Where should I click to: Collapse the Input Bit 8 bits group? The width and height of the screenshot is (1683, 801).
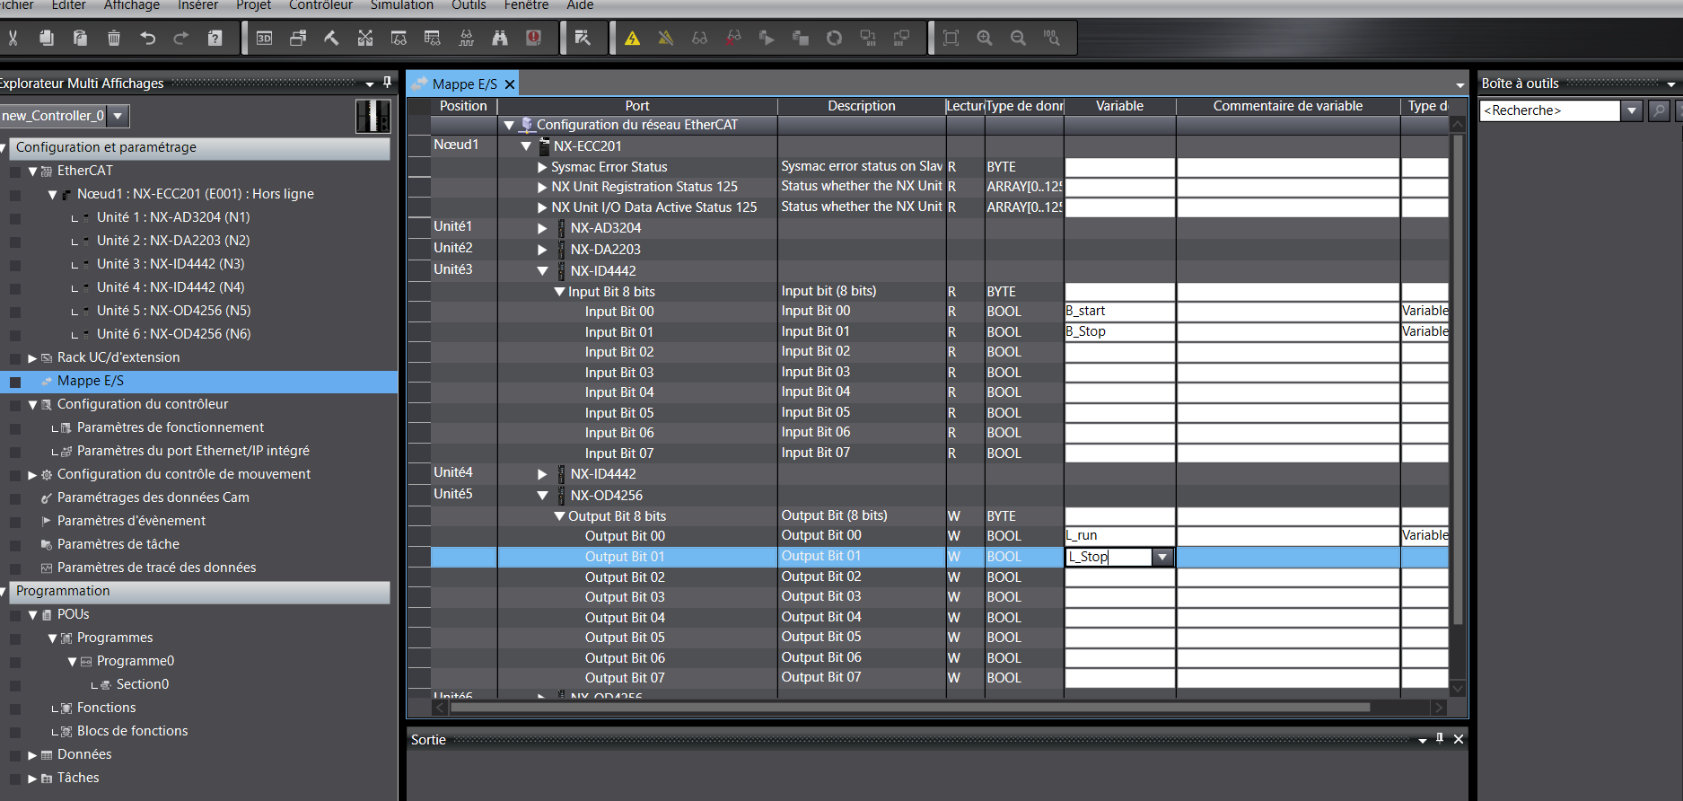(559, 292)
